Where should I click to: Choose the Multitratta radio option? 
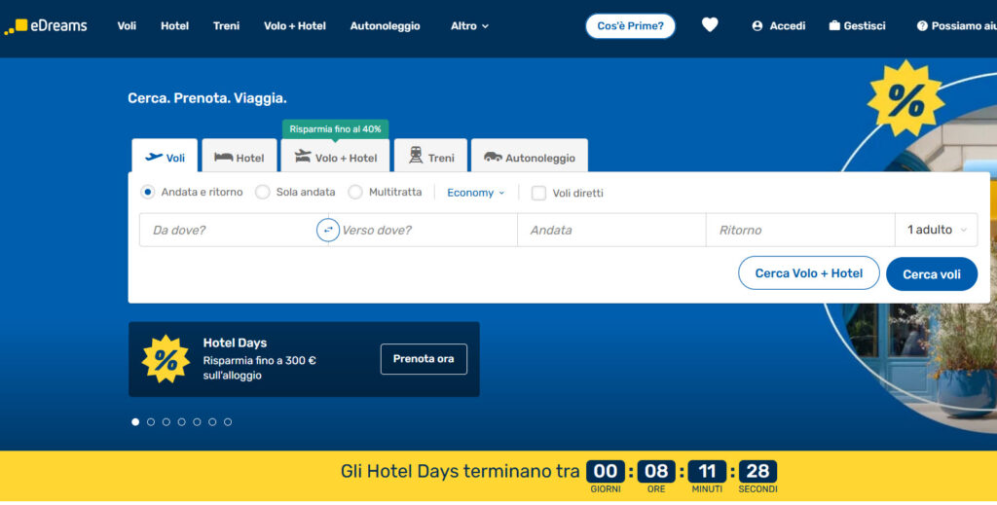pos(355,192)
